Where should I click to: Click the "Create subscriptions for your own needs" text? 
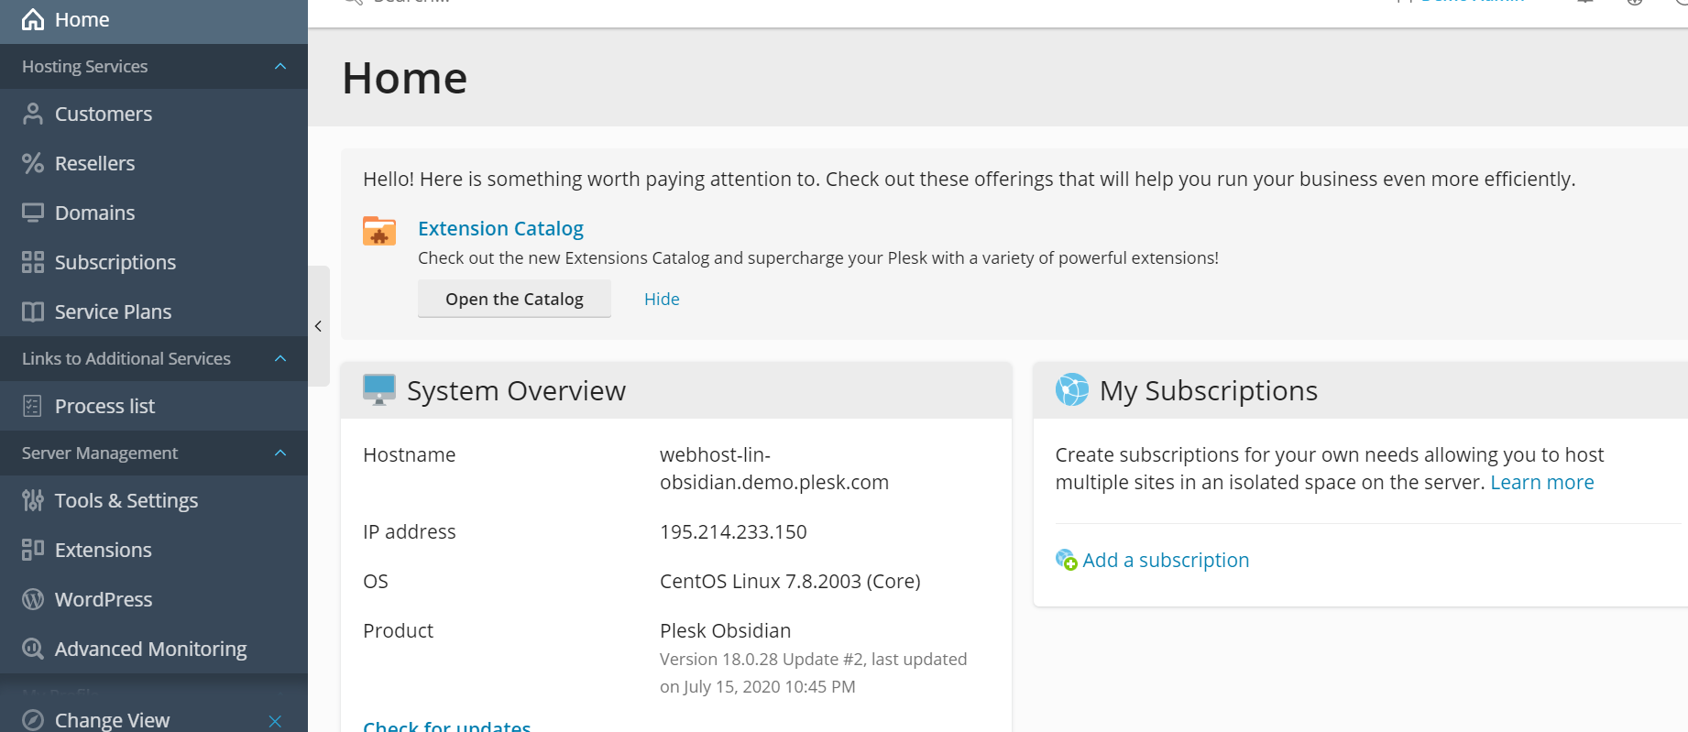(x=1330, y=468)
